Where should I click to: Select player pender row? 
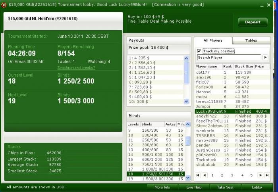click(x=232, y=145)
